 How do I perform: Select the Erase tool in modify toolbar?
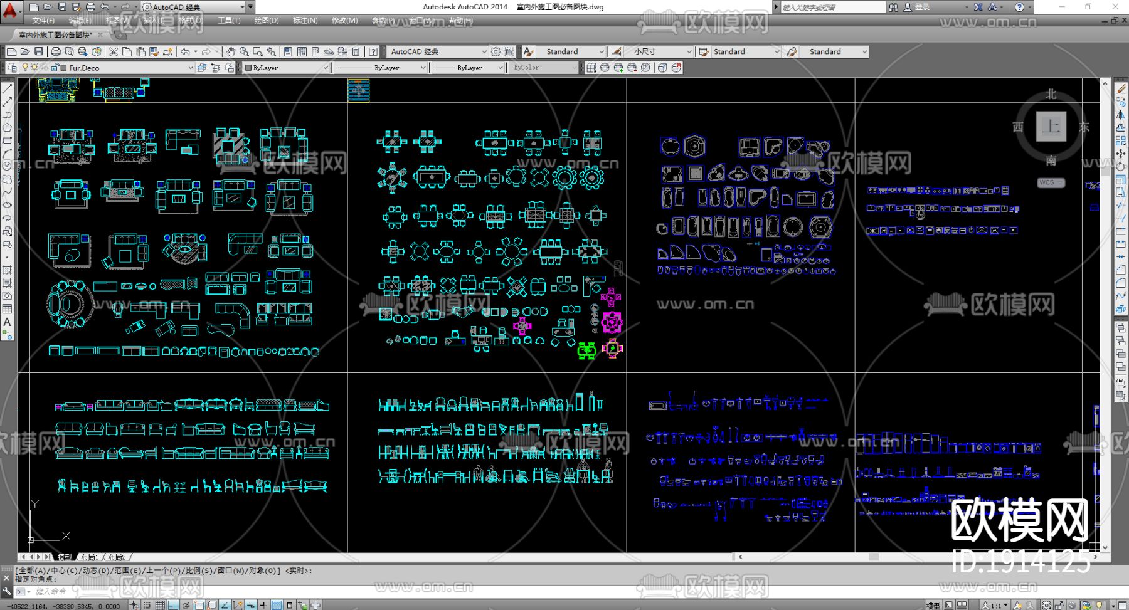(1121, 89)
